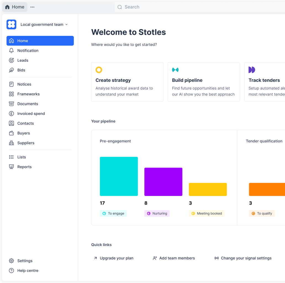Click Change your signal settings link

[x=243, y=258]
